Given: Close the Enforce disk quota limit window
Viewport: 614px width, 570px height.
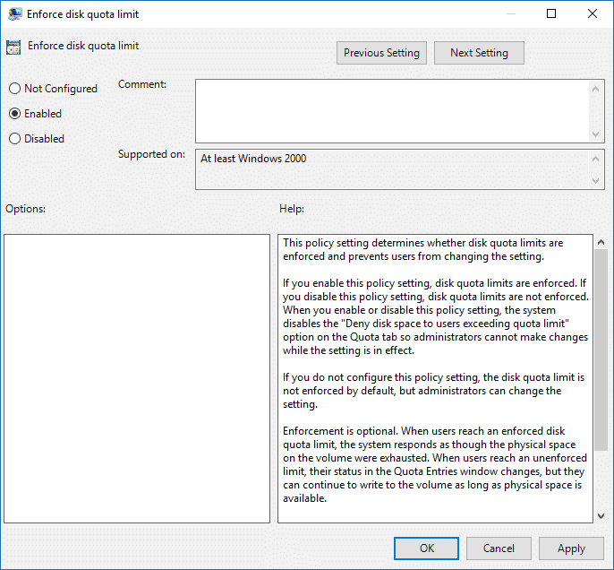Looking at the screenshot, I should (593, 13).
